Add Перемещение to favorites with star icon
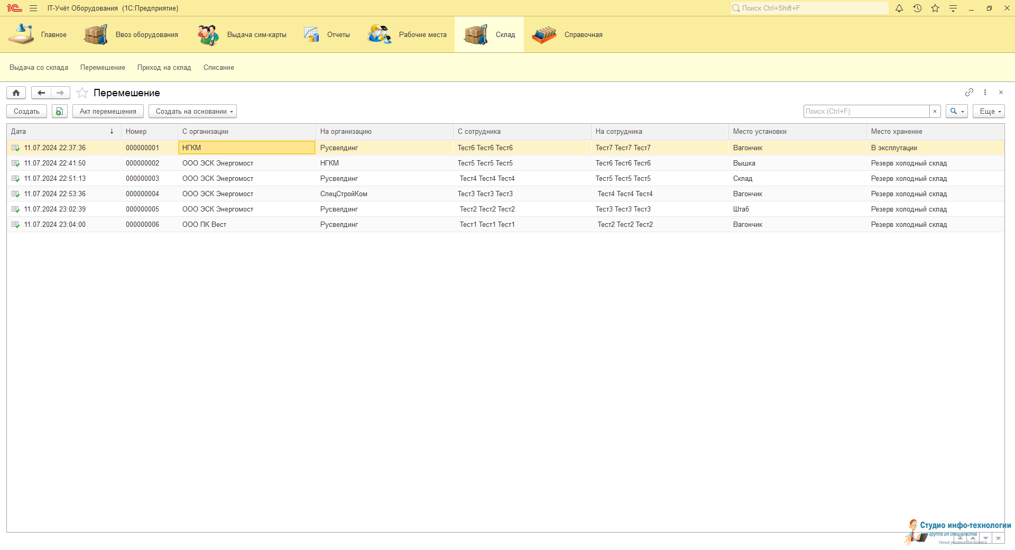Image resolution: width=1015 pixels, height=550 pixels. 82,93
